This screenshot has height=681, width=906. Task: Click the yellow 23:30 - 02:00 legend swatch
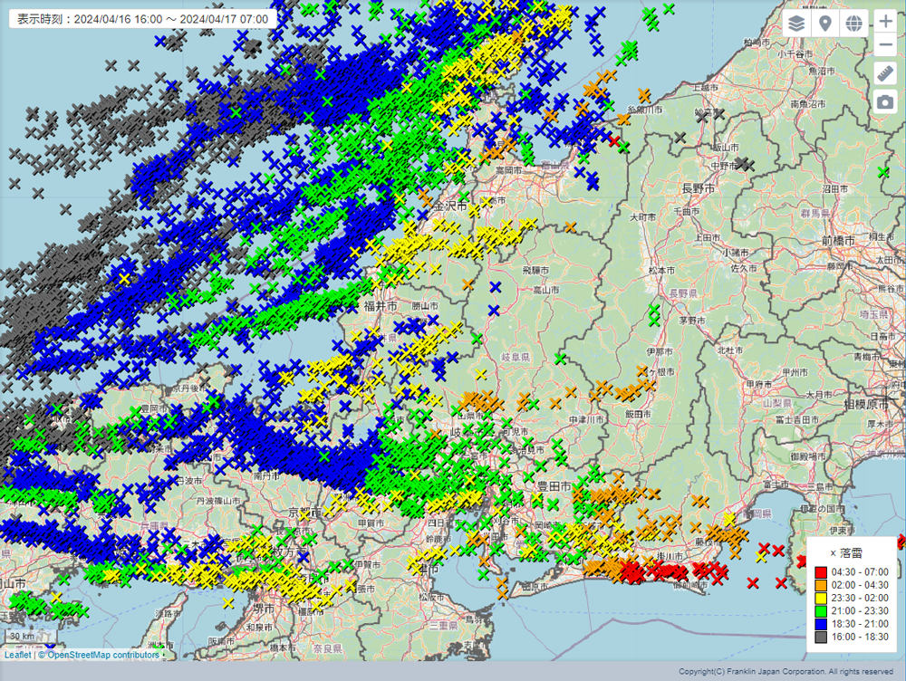[821, 599]
